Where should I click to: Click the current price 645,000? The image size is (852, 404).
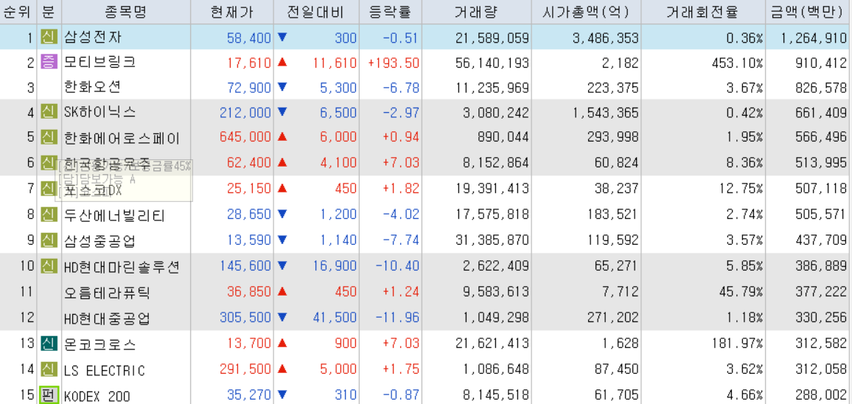[x=245, y=138]
